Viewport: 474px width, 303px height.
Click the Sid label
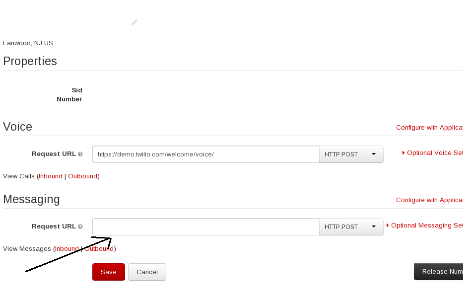click(x=77, y=90)
